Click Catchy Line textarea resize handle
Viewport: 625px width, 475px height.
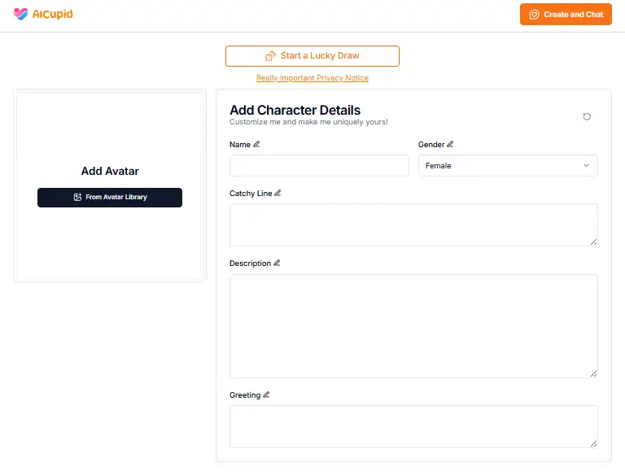593,242
